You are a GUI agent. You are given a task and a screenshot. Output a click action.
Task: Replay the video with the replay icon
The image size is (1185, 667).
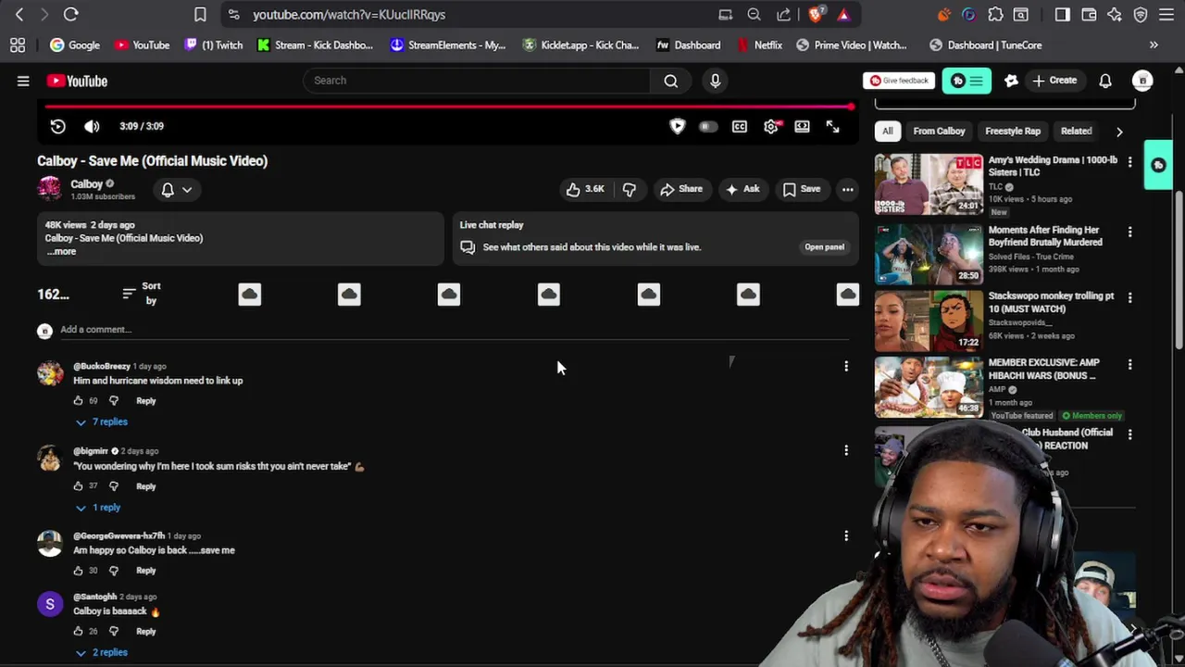point(57,126)
